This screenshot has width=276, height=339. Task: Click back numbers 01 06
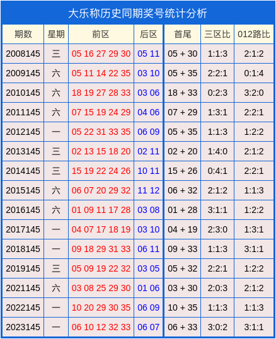click(x=149, y=288)
